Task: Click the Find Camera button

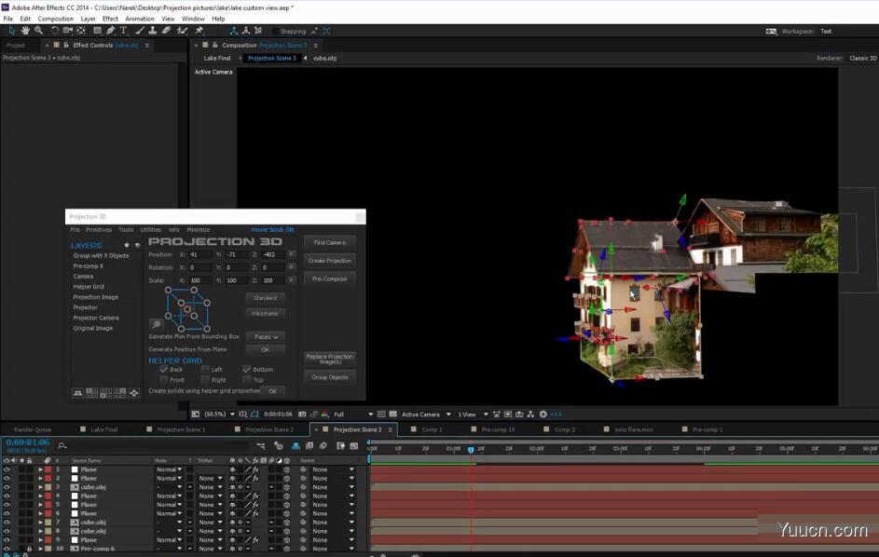Action: (330, 242)
